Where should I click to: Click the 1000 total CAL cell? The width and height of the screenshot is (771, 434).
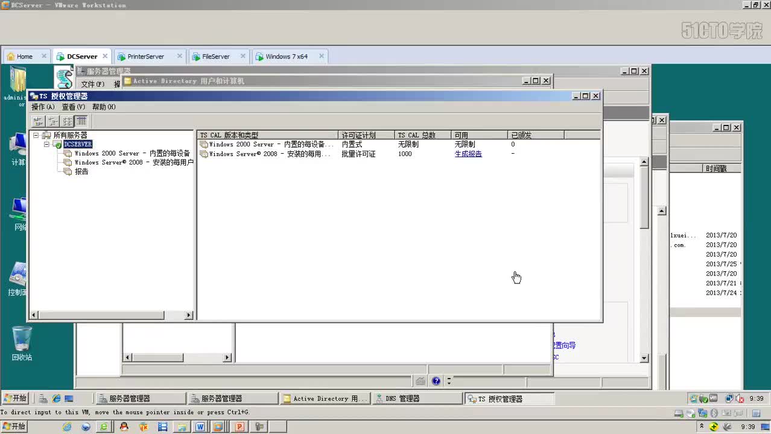pyautogui.click(x=405, y=154)
